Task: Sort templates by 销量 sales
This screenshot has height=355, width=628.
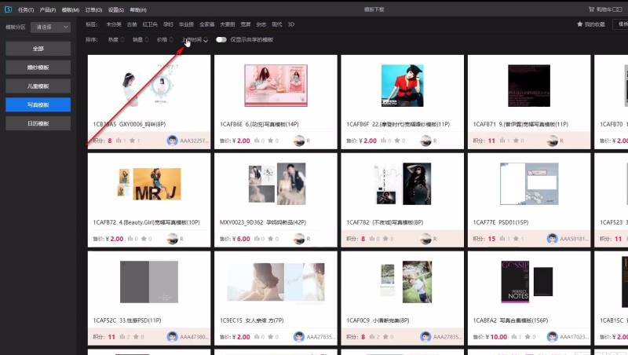Action: click(141, 40)
